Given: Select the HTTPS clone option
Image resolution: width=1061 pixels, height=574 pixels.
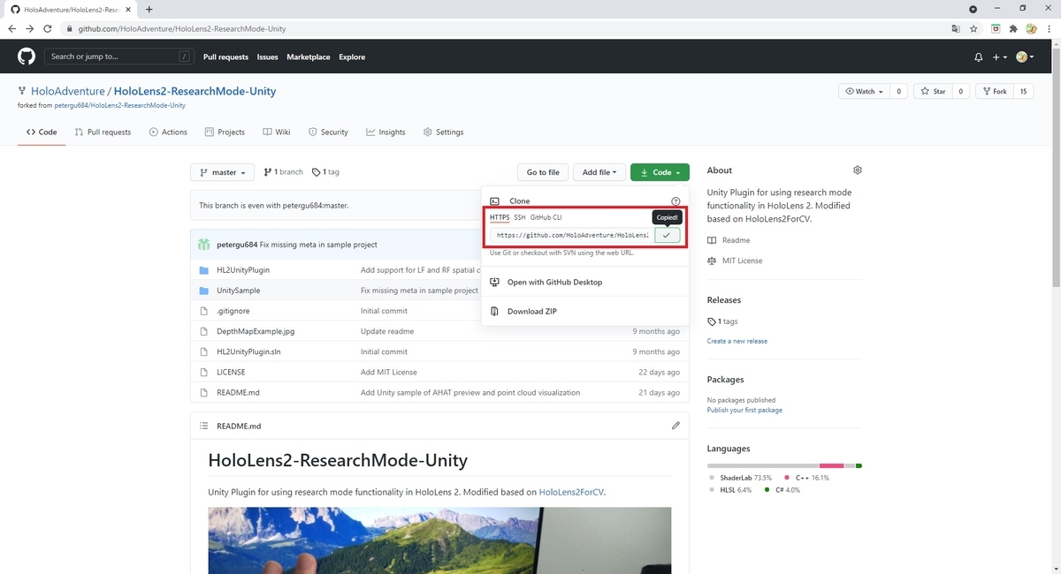Looking at the screenshot, I should pyautogui.click(x=500, y=217).
